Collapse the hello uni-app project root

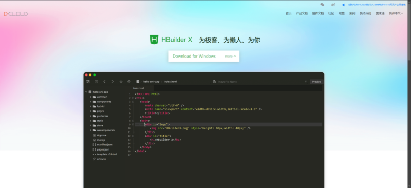click(x=86, y=92)
